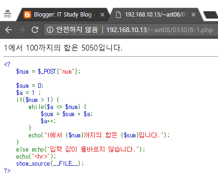Screen dimensions: 218x178
Task: Click the PHP closing tag '?>'
Action: click(x=7, y=170)
